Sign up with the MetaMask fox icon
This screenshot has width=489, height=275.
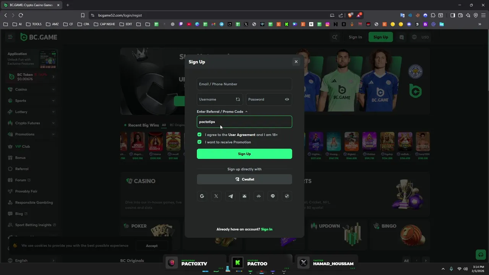[244, 196]
